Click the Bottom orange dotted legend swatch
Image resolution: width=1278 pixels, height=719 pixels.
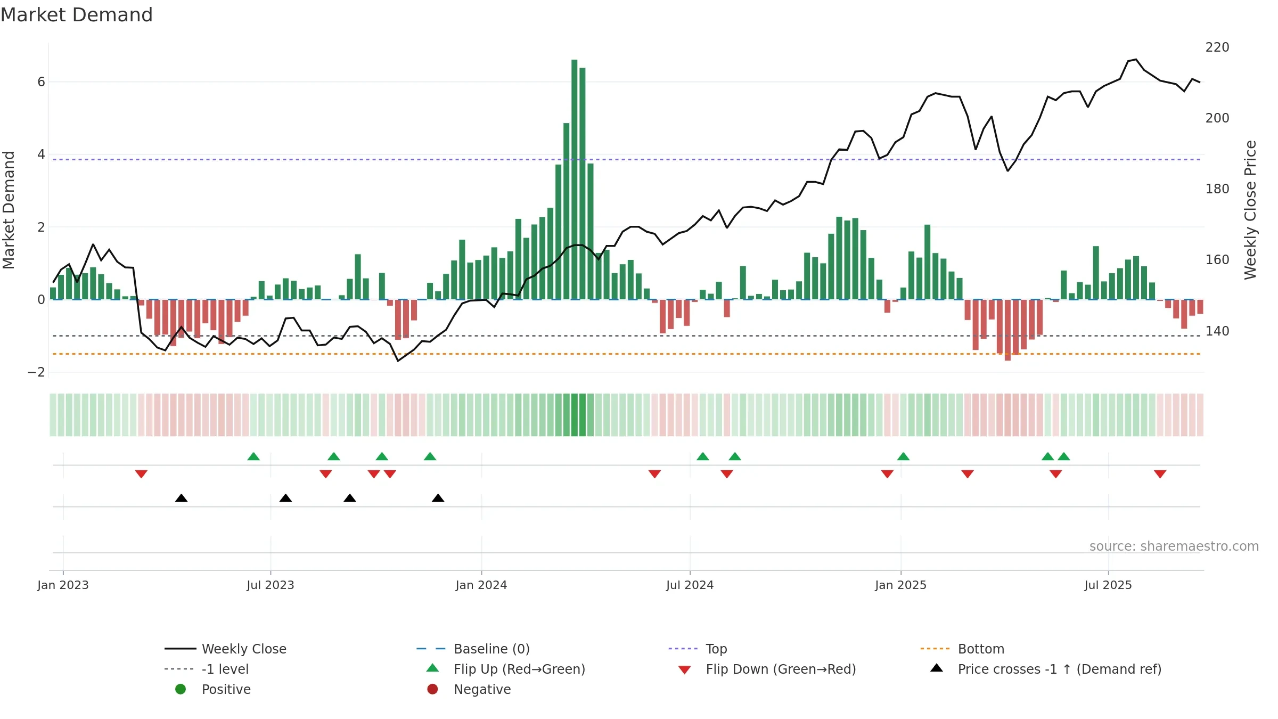point(935,649)
